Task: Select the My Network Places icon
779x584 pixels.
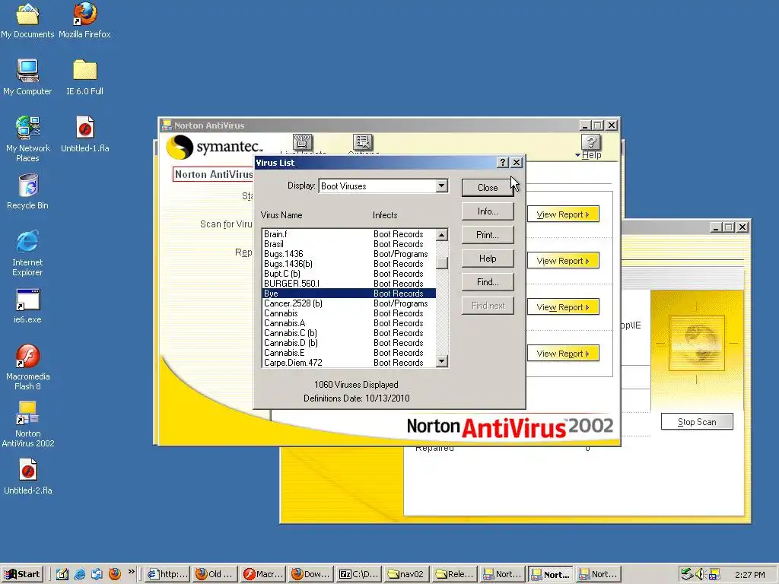Action: [x=28, y=139]
